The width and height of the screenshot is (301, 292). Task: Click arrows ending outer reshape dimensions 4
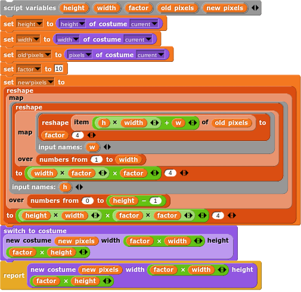point(232,215)
